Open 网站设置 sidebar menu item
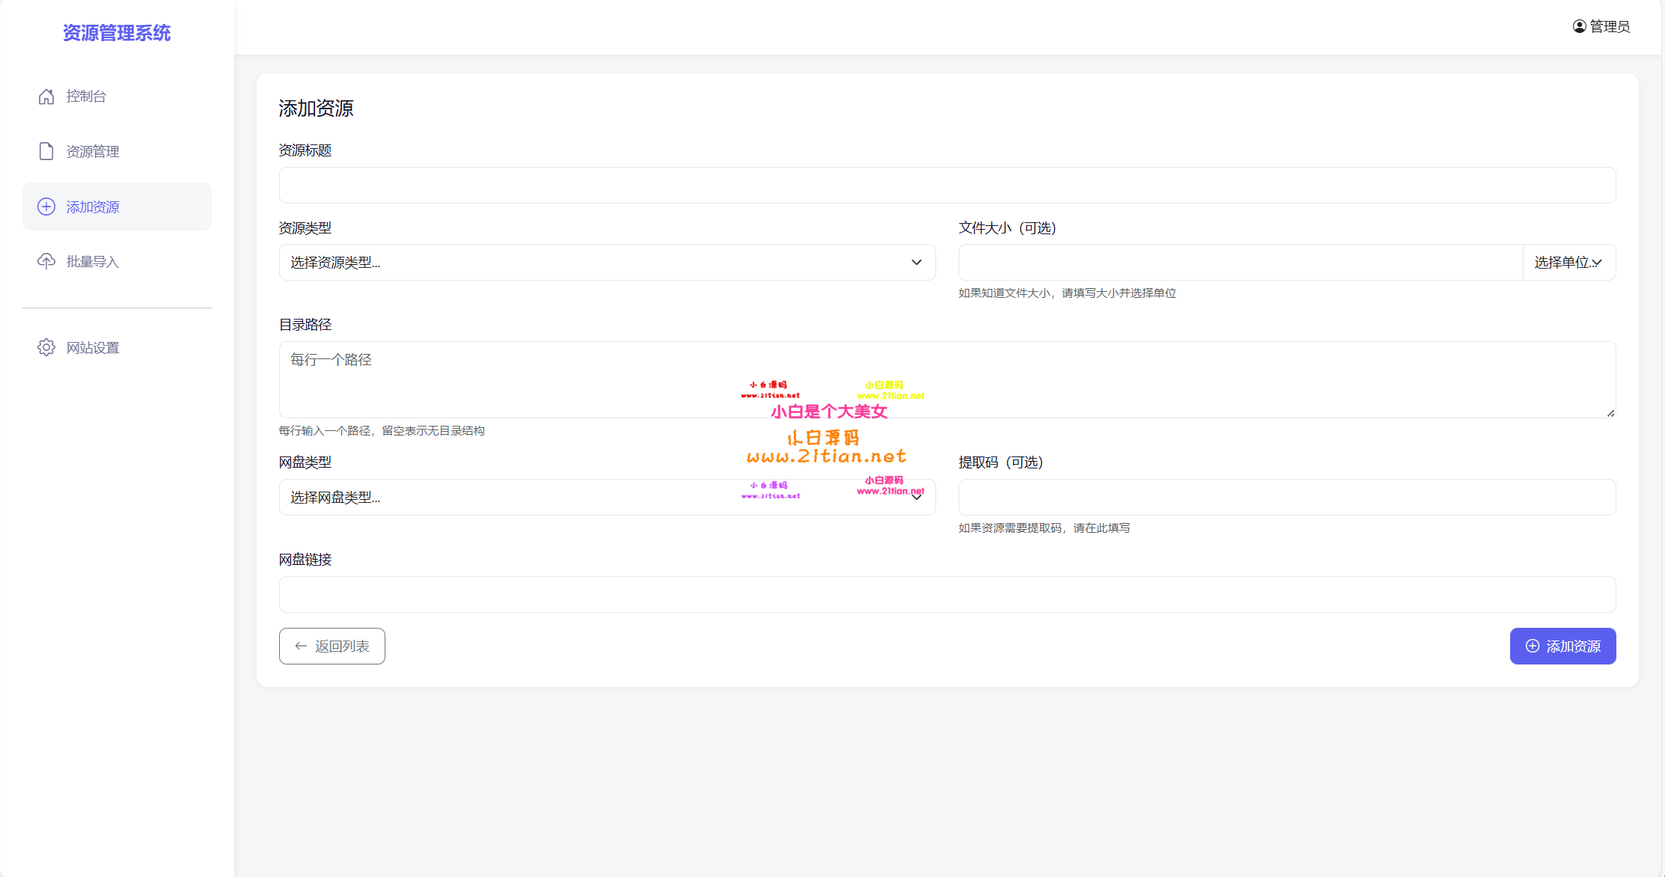Image resolution: width=1665 pixels, height=877 pixels. click(x=93, y=347)
